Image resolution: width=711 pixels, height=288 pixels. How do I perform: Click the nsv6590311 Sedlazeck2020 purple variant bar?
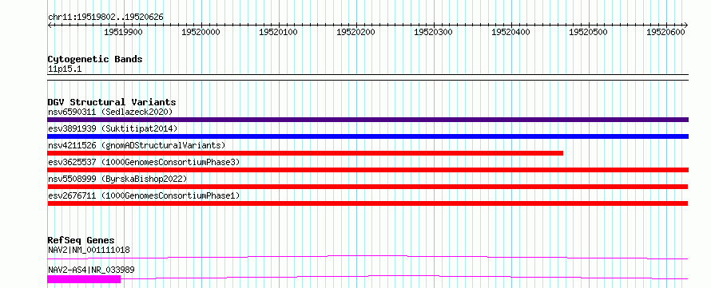pyautogui.click(x=367, y=120)
